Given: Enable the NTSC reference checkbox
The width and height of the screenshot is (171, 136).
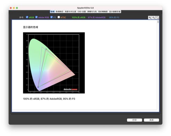Looking at the screenshot, I should (59, 17).
